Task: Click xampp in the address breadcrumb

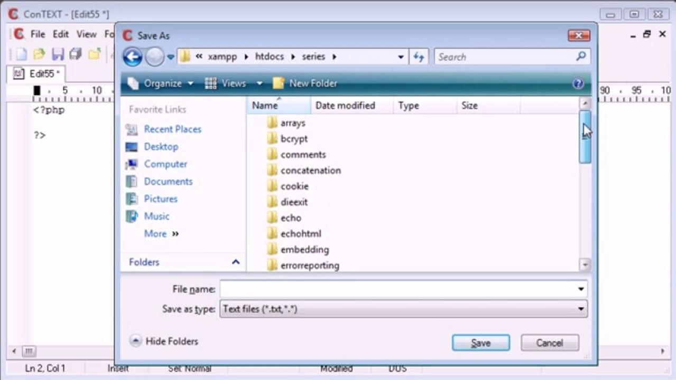Action: point(223,56)
